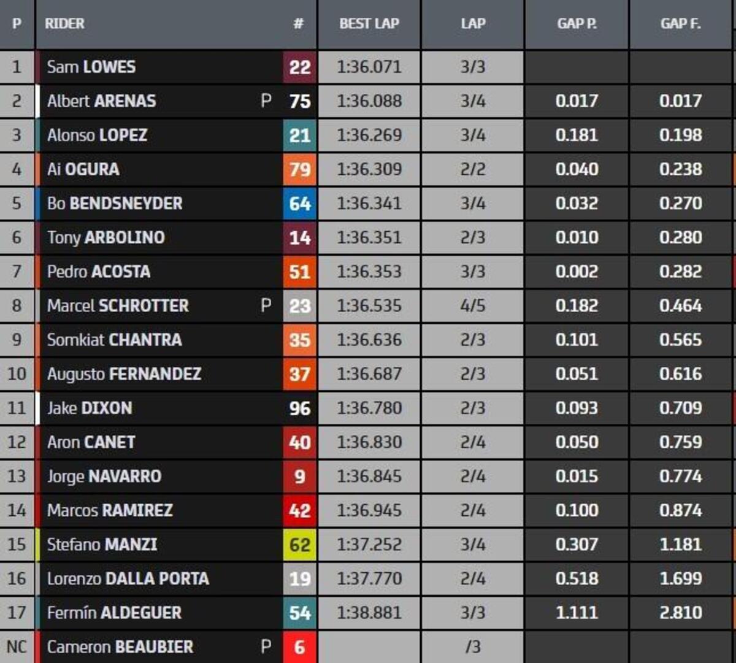The image size is (736, 663).
Task: Click the RIDER column header
Action: tap(65, 24)
